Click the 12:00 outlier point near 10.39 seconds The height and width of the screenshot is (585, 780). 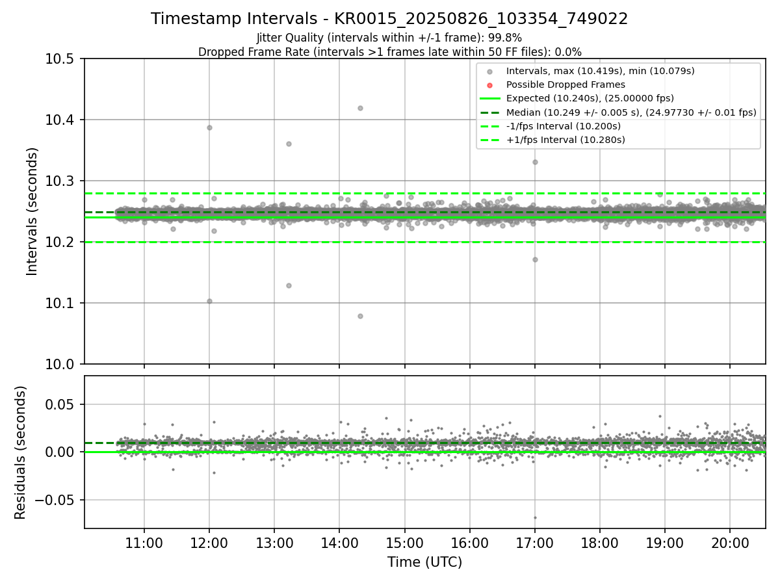coord(209,127)
